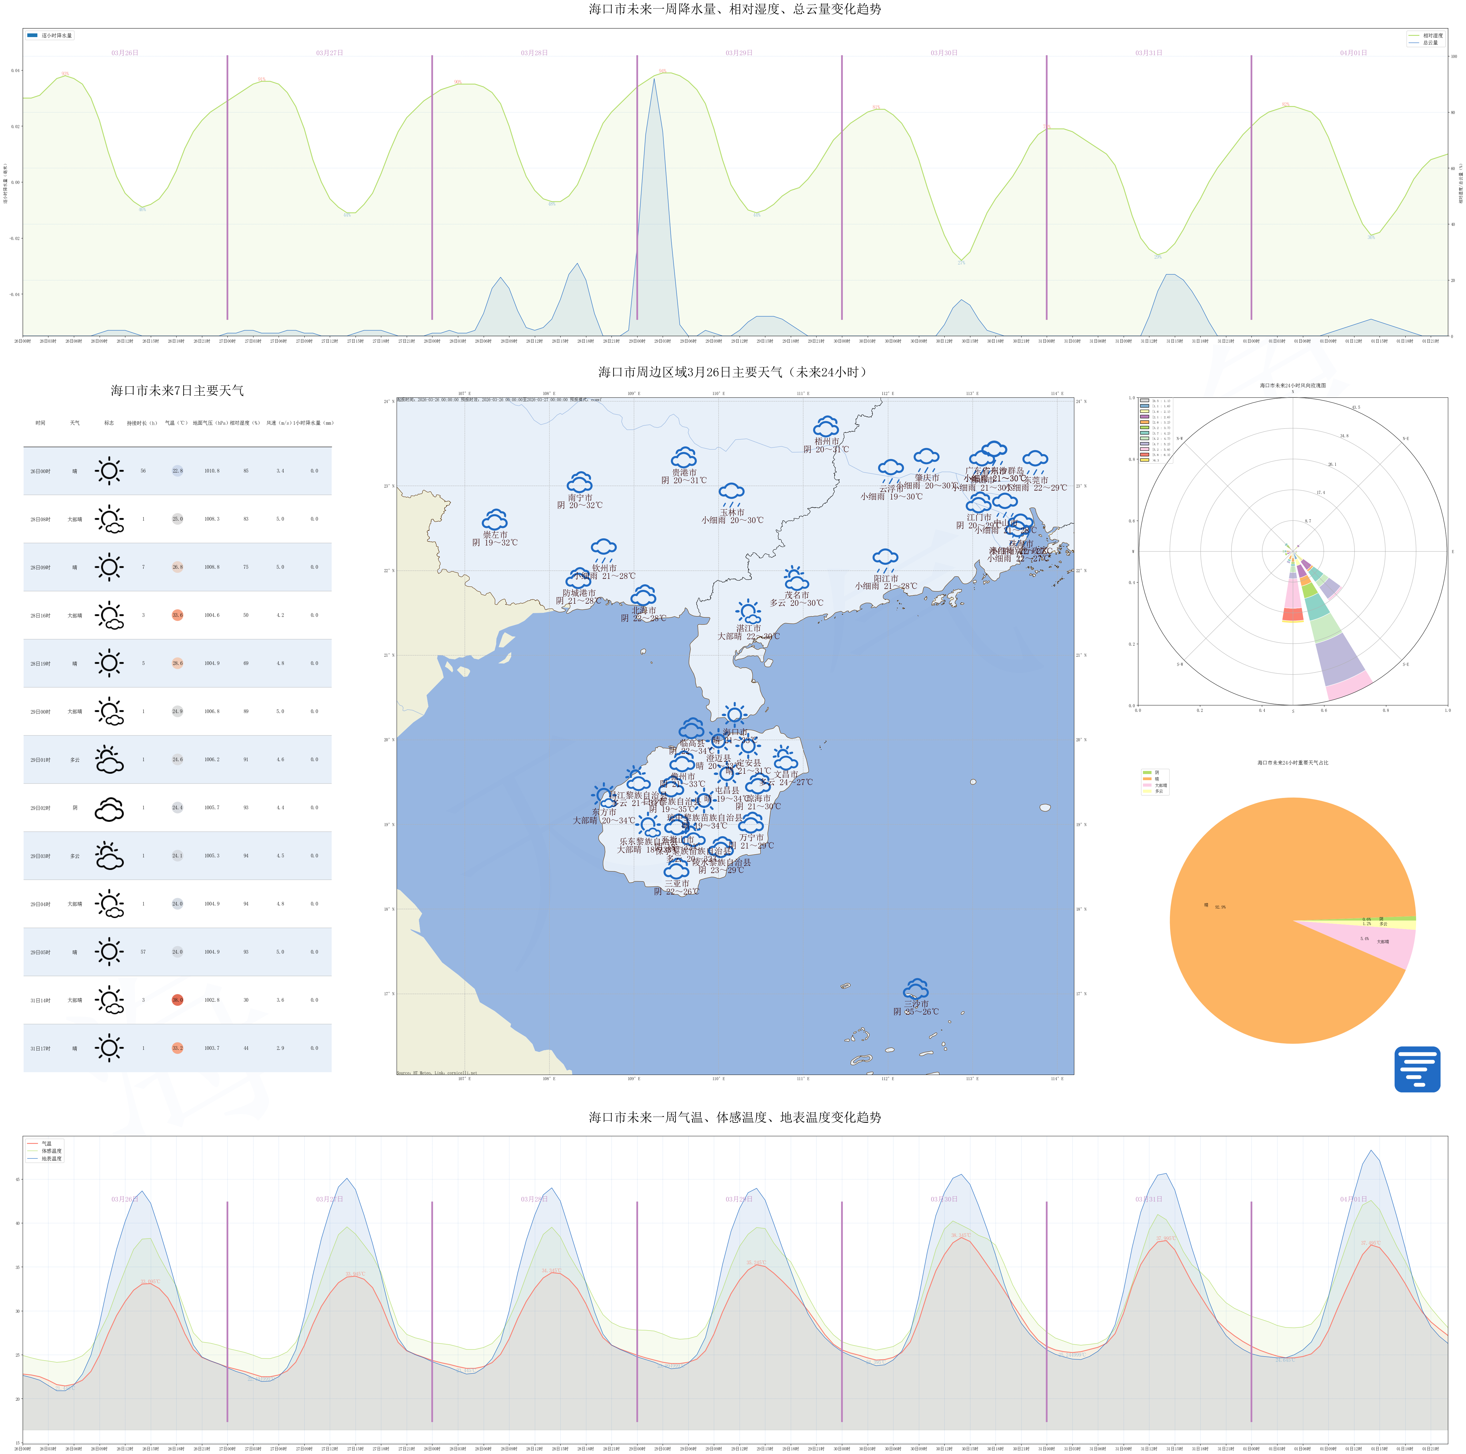
Task: Click the rain cloud icon above 玉林市
Action: click(732, 494)
